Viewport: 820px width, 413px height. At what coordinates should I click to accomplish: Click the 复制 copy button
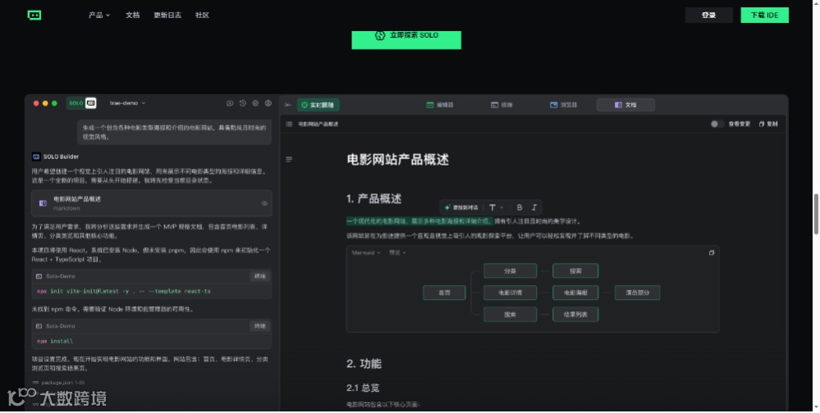pos(768,125)
